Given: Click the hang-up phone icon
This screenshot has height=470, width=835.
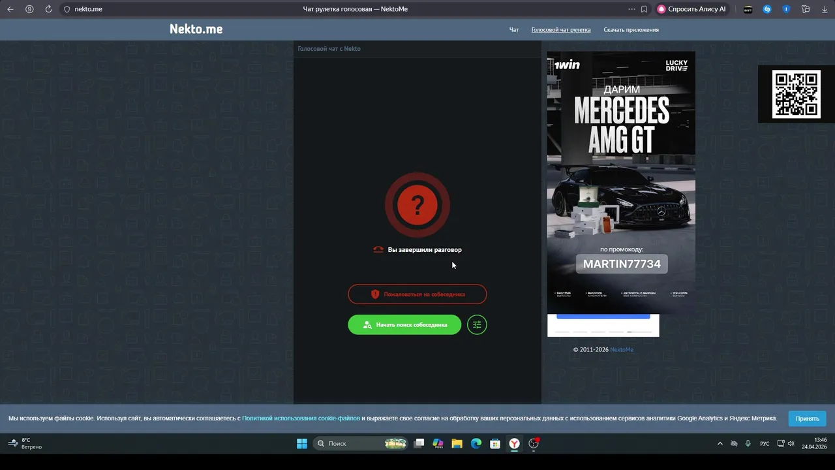Looking at the screenshot, I should pyautogui.click(x=378, y=249).
